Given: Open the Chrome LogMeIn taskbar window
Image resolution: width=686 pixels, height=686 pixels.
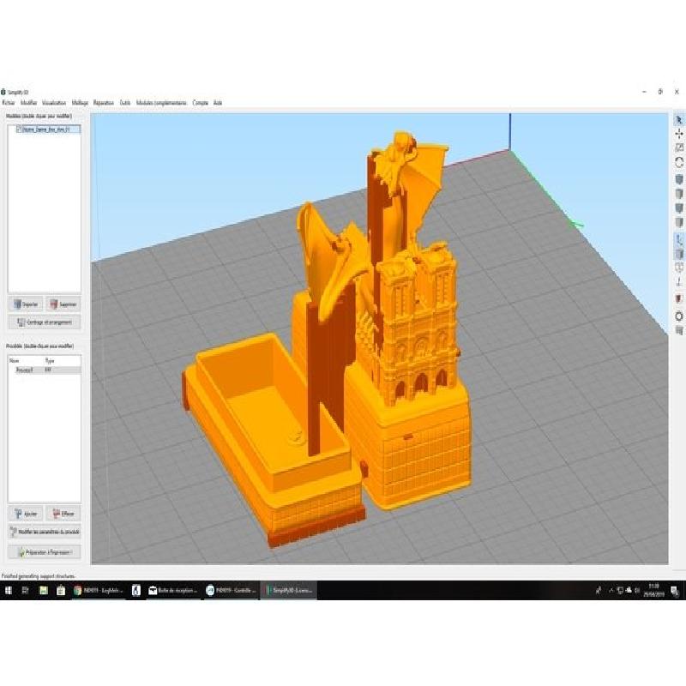Looking at the screenshot, I should pyautogui.click(x=99, y=591).
